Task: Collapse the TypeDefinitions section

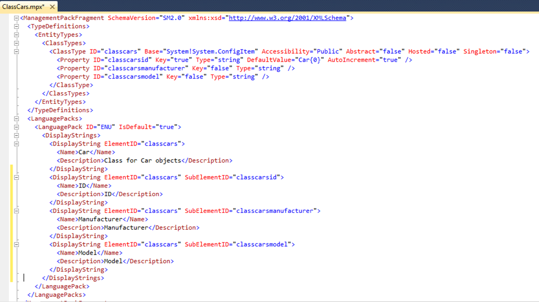Action: tap(17, 26)
